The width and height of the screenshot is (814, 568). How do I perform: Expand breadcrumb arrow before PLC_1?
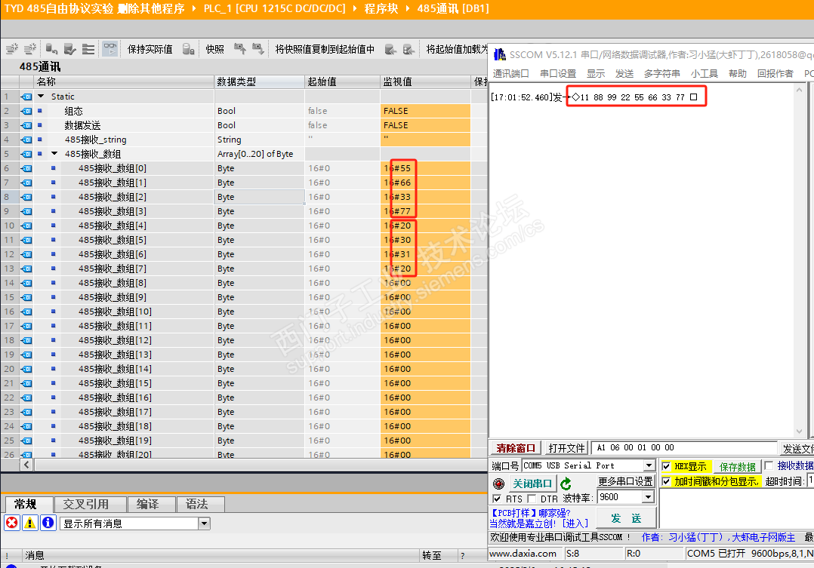click(x=194, y=9)
